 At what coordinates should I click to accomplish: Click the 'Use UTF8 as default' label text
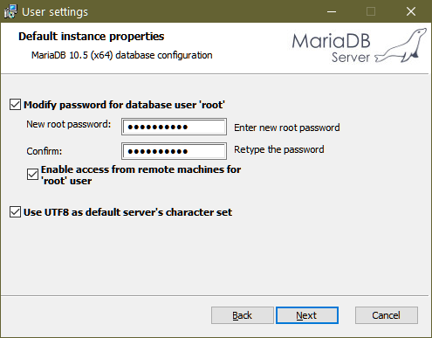click(x=127, y=212)
